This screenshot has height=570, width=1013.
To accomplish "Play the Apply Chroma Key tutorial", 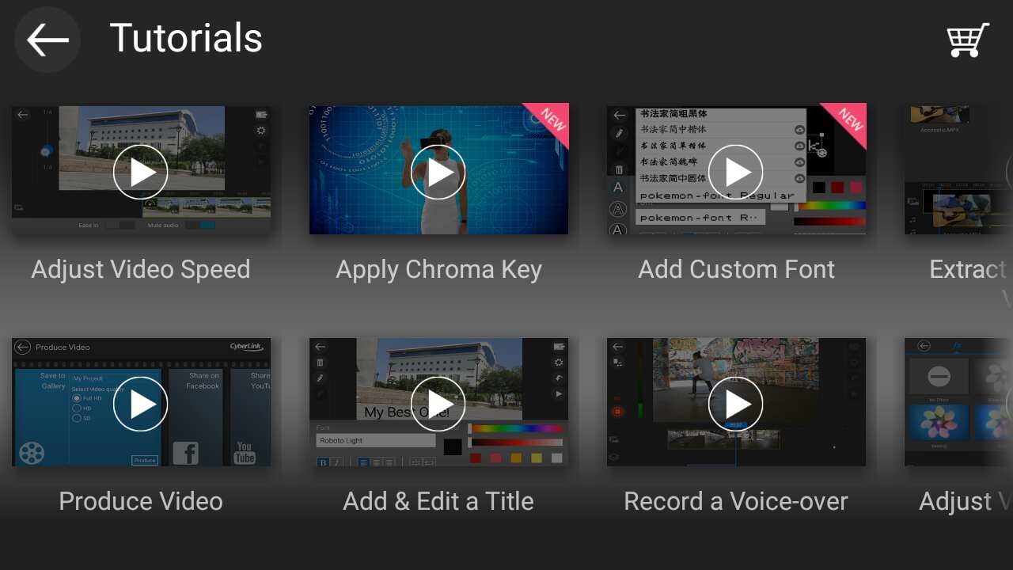I will (x=438, y=172).
